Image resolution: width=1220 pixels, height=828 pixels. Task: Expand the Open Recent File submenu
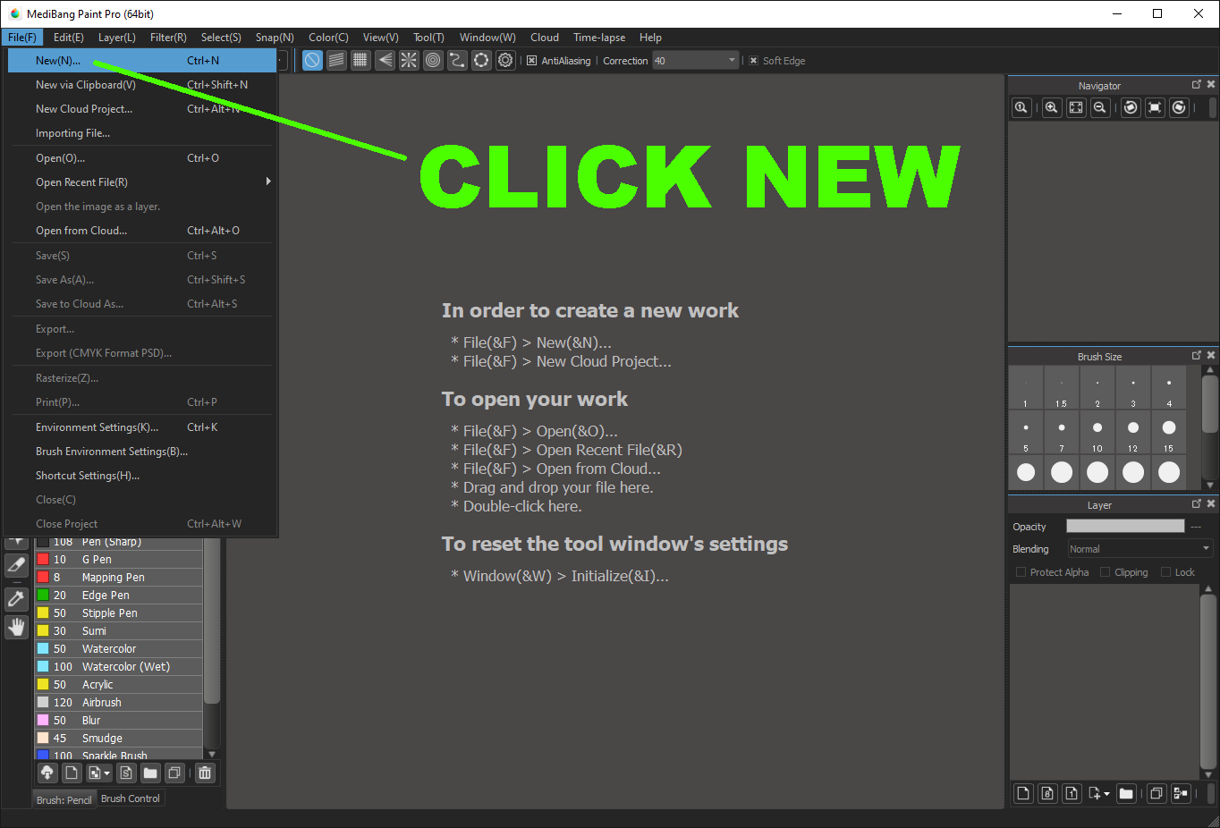point(139,182)
